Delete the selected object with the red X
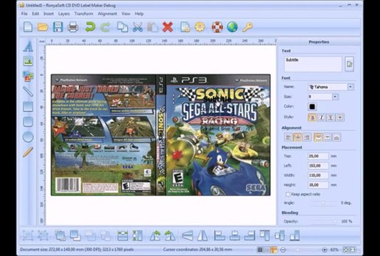This screenshot has height=256, width=380. click(x=168, y=27)
